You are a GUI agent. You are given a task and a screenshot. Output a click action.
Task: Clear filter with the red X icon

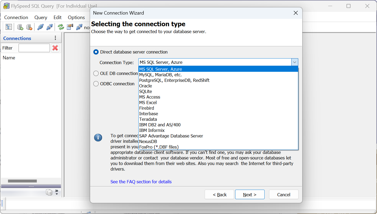coord(55,48)
